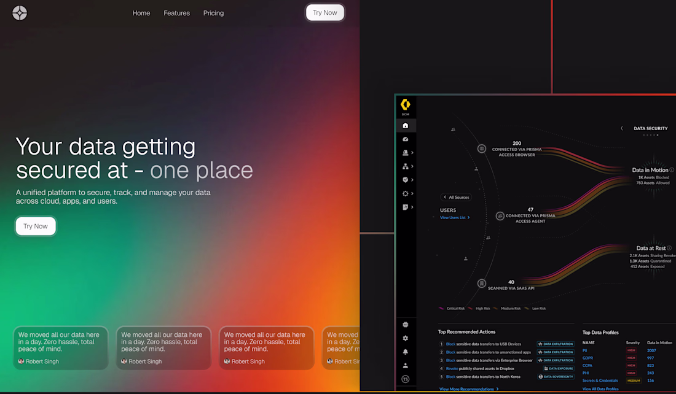Open the Secrets & Credentials data profile
Screen dimensions: 676x394
tap(600, 380)
